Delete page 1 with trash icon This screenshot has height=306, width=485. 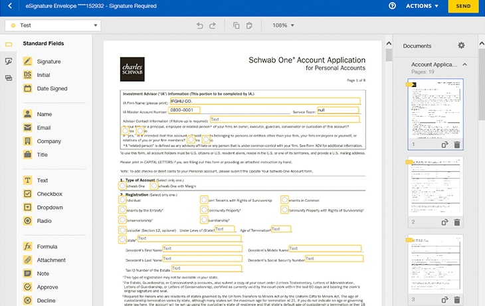pyautogui.click(x=457, y=145)
